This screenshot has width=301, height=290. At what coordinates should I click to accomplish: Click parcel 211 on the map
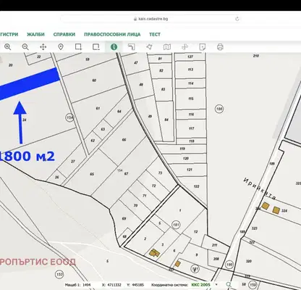click(214, 245)
